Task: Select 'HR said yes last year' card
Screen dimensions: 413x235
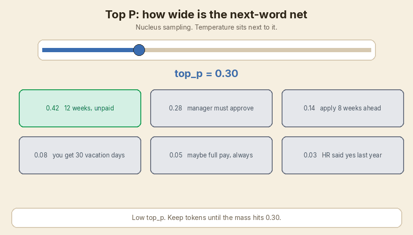Action: pyautogui.click(x=343, y=156)
